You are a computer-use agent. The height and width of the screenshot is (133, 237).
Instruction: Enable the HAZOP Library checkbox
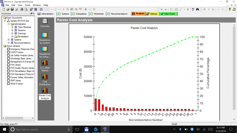(x=9, y=52)
